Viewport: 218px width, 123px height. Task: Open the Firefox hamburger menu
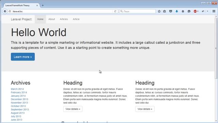[x=214, y=11]
